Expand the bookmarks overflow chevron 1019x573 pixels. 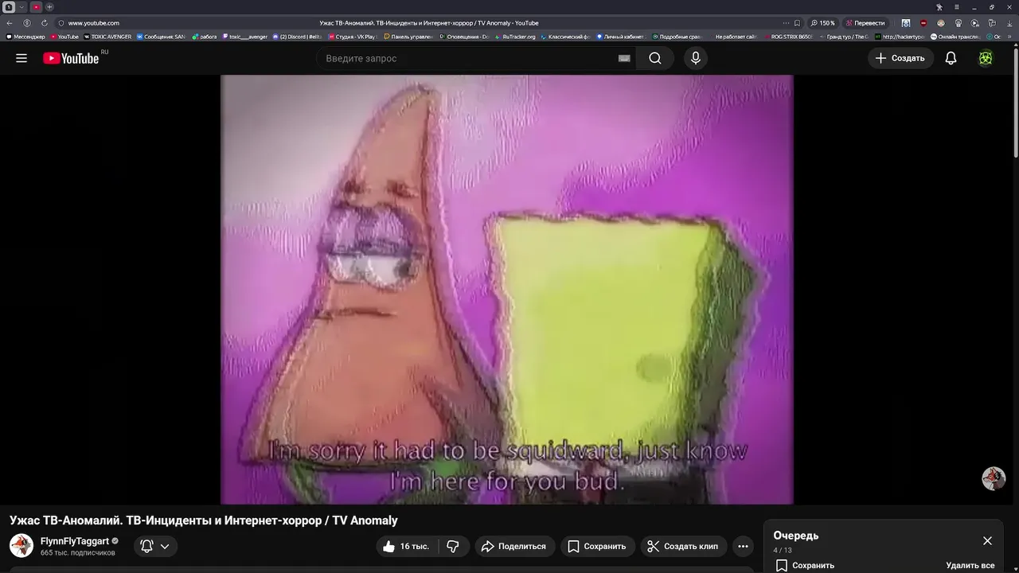coord(1011,37)
